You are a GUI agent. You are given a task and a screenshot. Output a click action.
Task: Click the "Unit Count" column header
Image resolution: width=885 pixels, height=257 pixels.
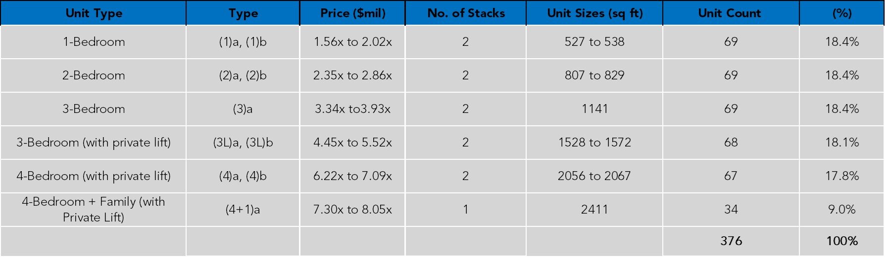pos(730,13)
